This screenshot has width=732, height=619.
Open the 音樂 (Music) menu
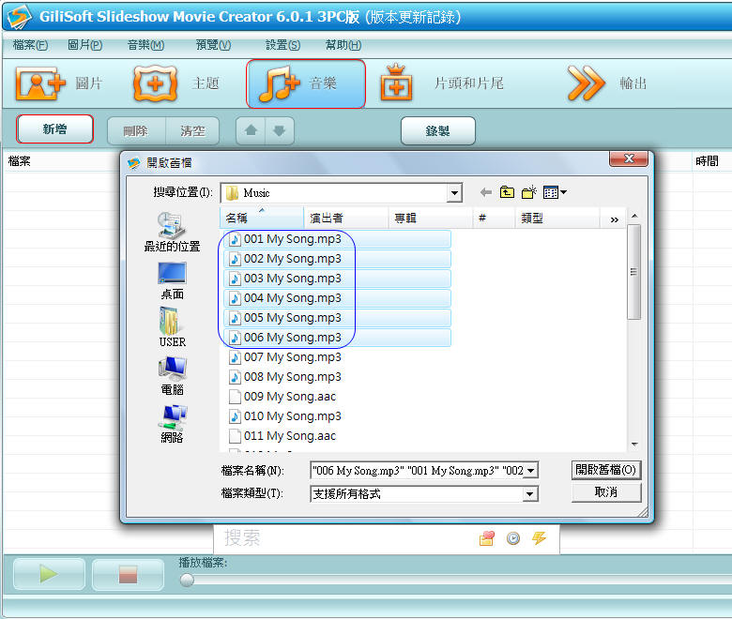(x=145, y=45)
